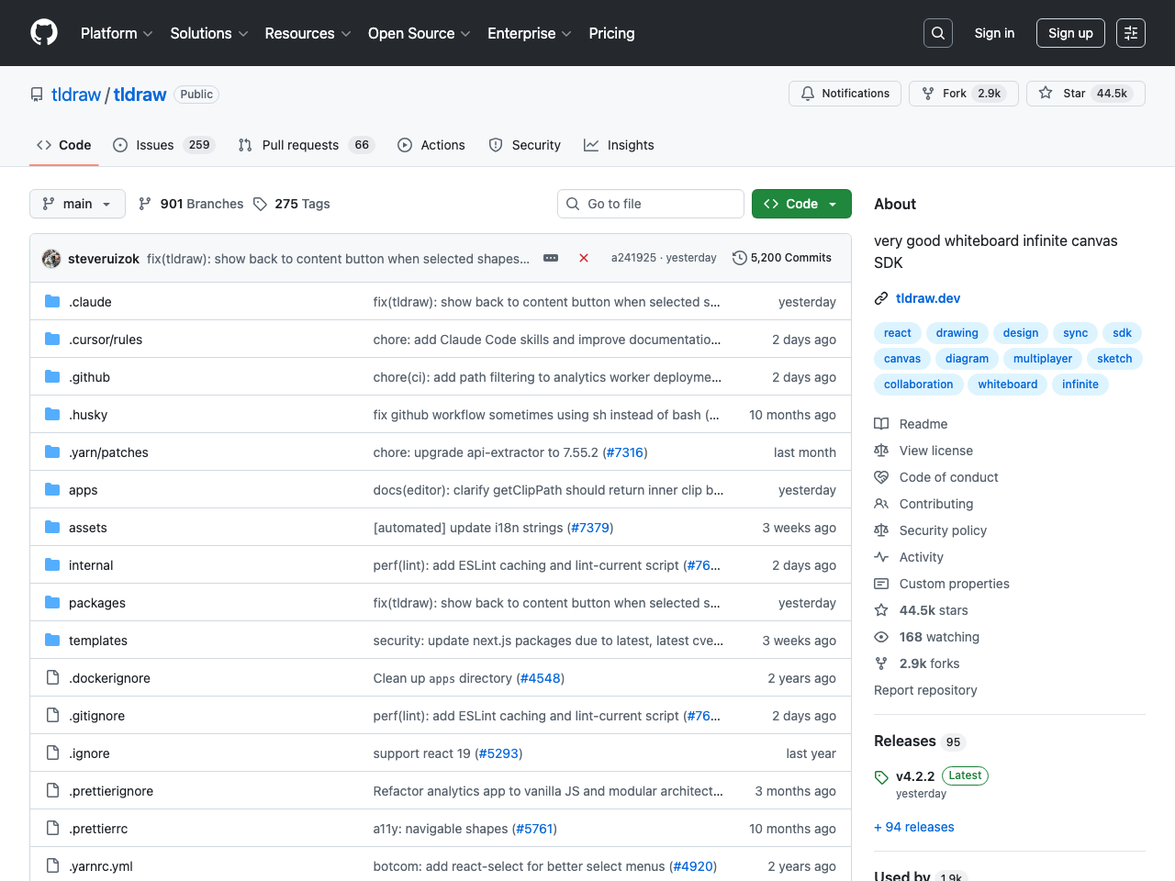1175x881 pixels.
Task: Click the appearance settings icon in header
Action: pyautogui.click(x=1131, y=33)
